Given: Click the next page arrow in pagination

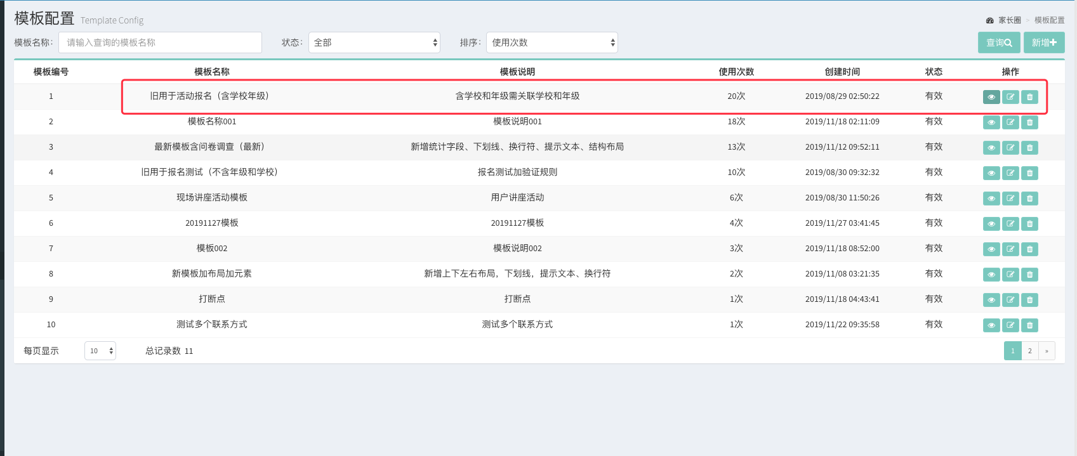Looking at the screenshot, I should click(1047, 351).
